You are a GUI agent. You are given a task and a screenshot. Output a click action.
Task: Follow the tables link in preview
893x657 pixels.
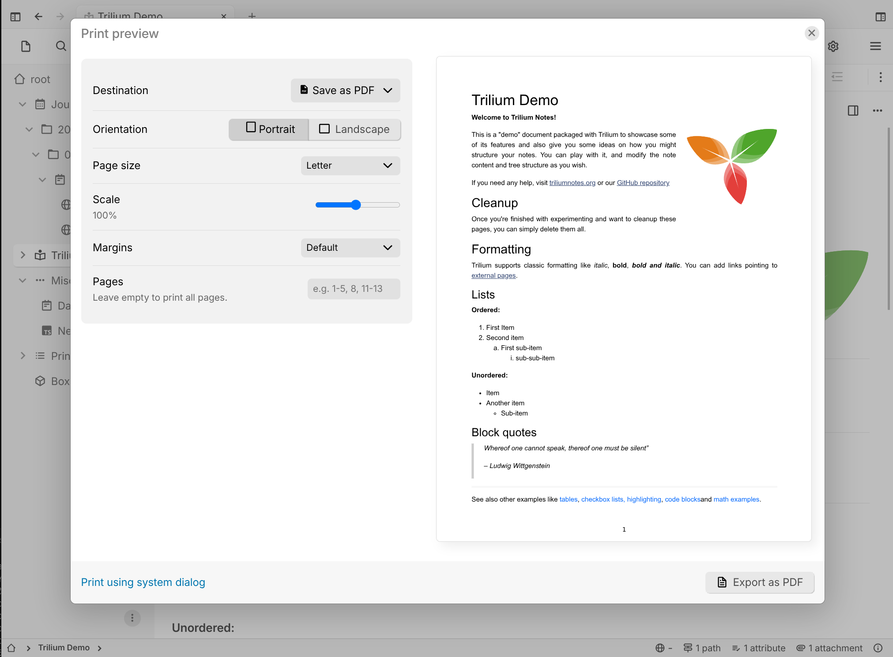(x=568, y=499)
